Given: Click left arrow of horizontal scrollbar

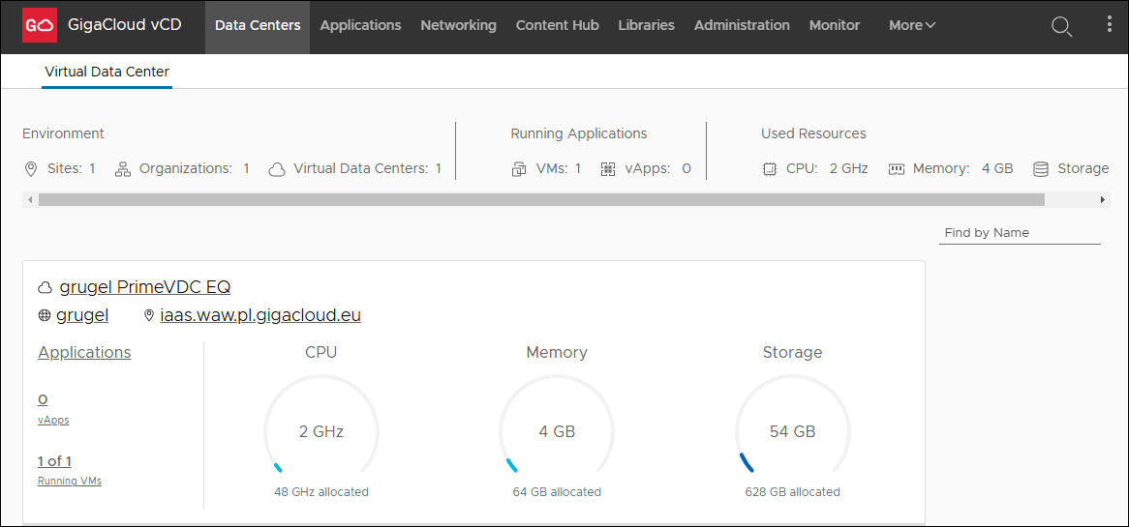Looking at the screenshot, I should 31,200.
